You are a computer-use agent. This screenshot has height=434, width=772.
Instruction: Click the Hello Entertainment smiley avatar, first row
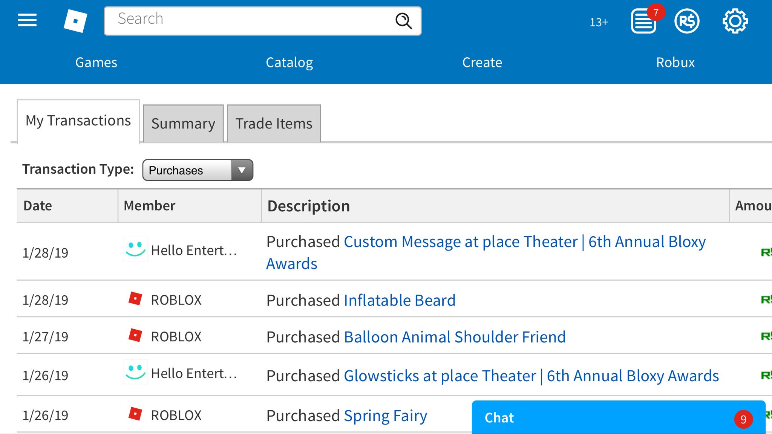coord(135,249)
